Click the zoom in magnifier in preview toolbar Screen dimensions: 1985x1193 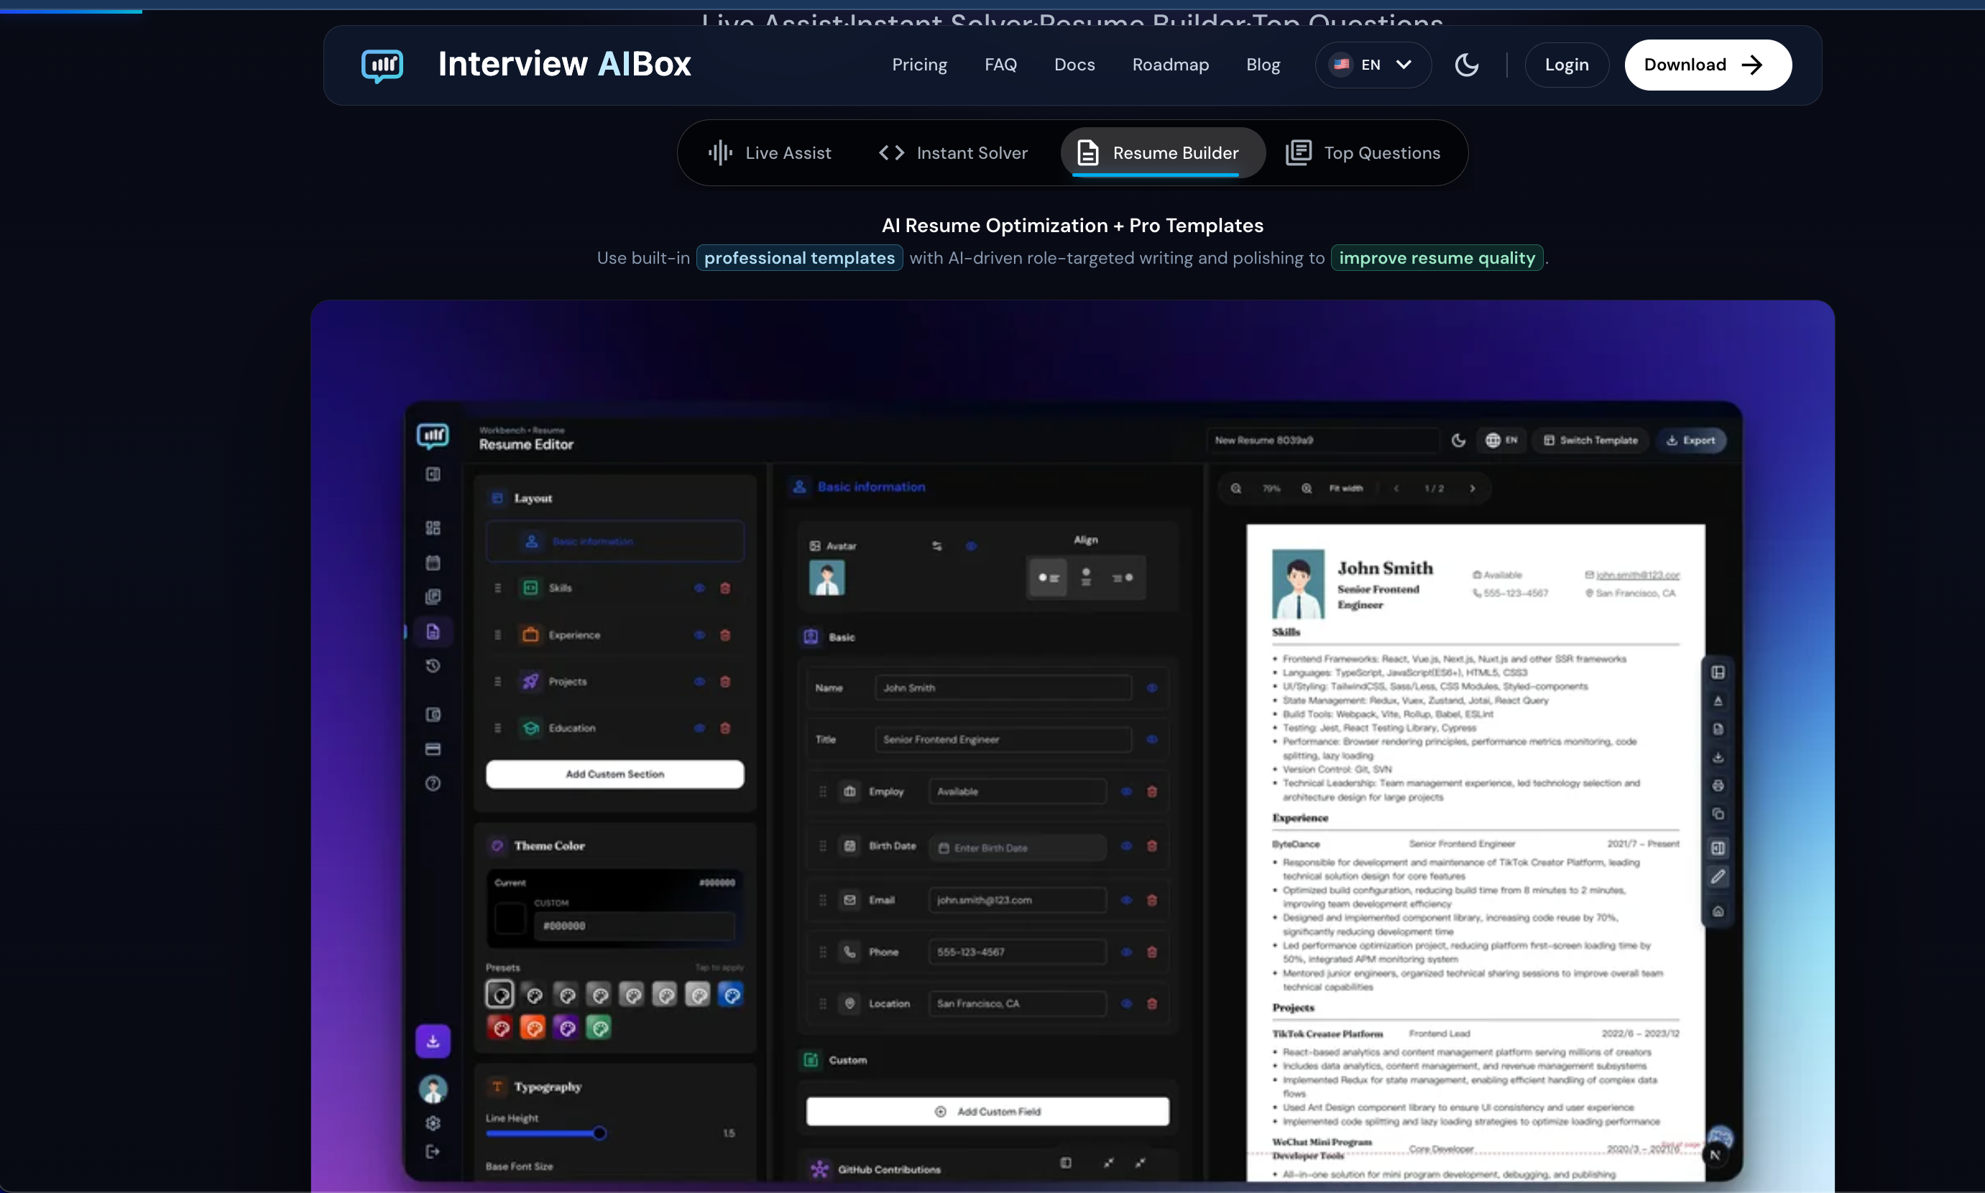coord(1307,489)
